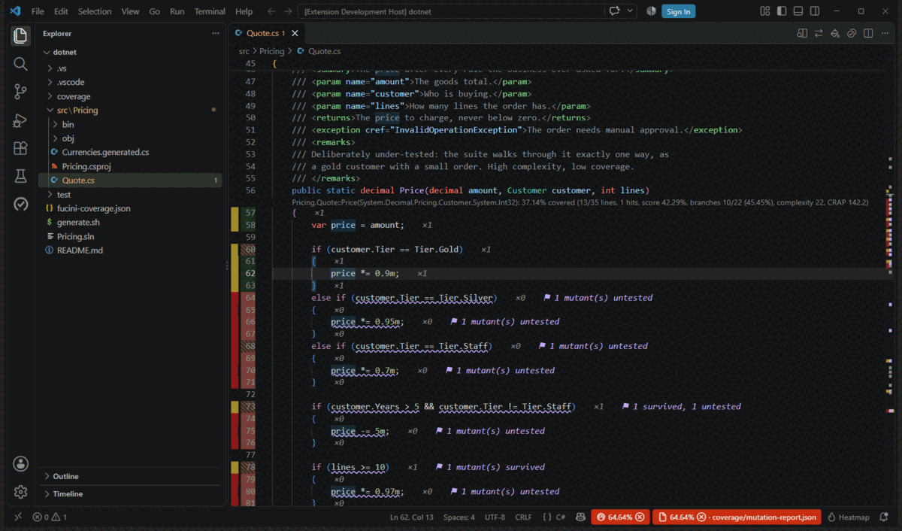This screenshot has height=531, width=902.
Task: Change the C# language mode
Action: (560, 517)
